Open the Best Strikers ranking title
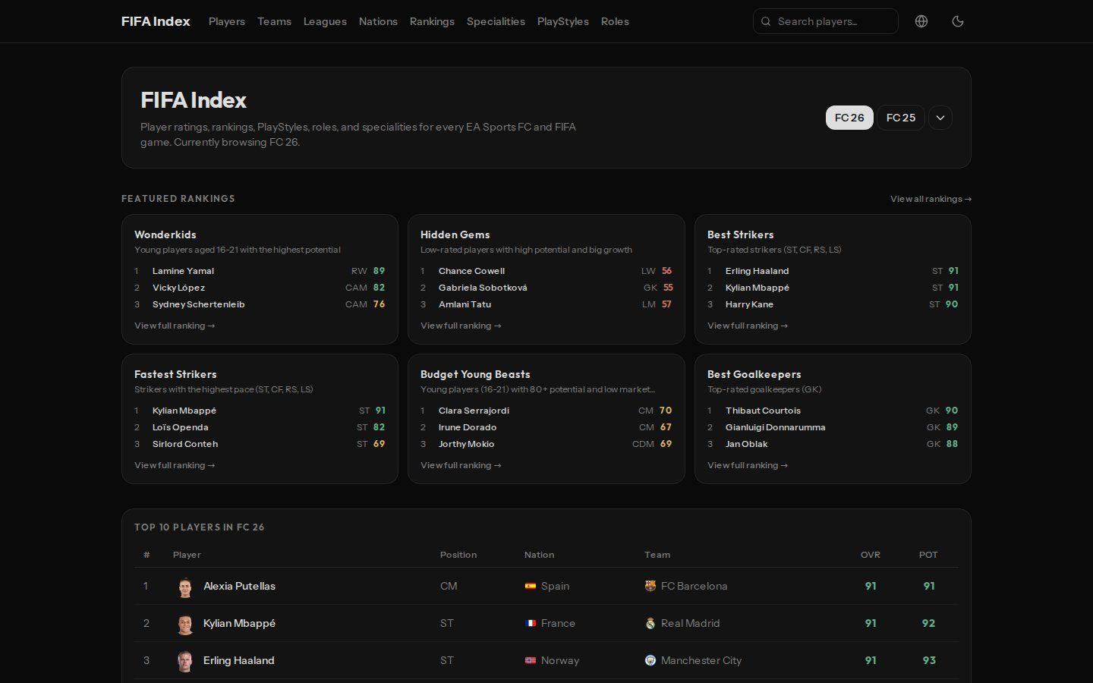 741,234
